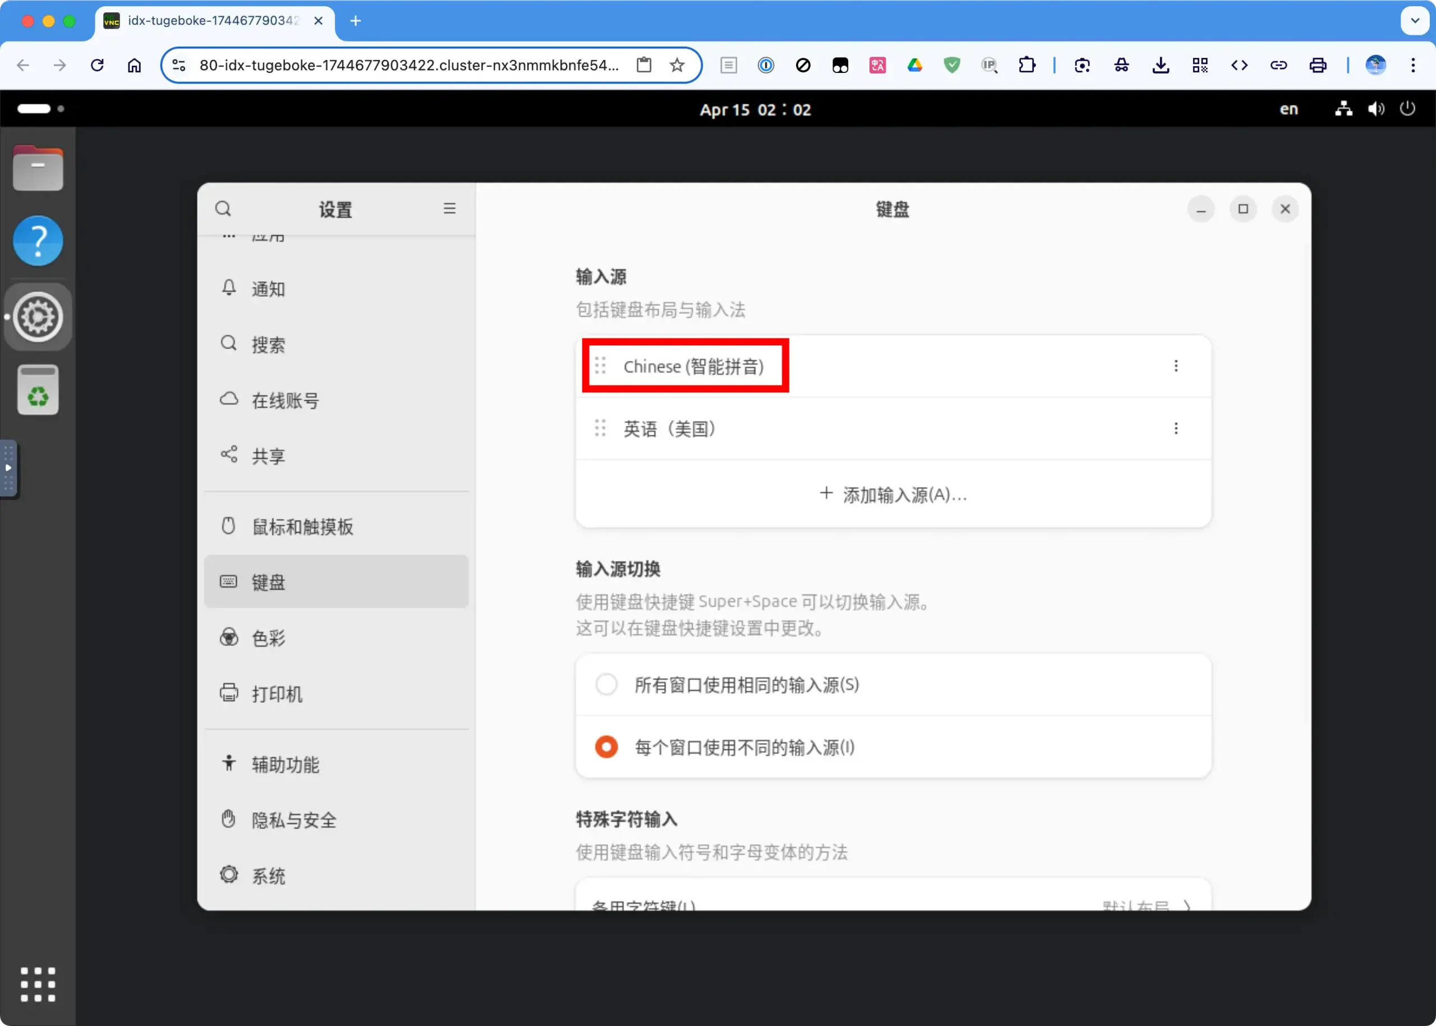Expand the noVNC side control panel handle
Image resolution: width=1436 pixels, height=1026 pixels.
point(8,468)
